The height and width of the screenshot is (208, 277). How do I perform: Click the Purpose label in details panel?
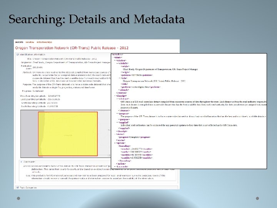point(27,84)
